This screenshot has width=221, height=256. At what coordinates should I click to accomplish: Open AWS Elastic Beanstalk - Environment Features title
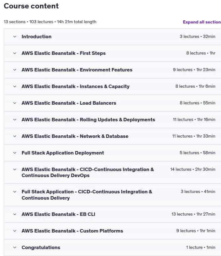[77, 70]
